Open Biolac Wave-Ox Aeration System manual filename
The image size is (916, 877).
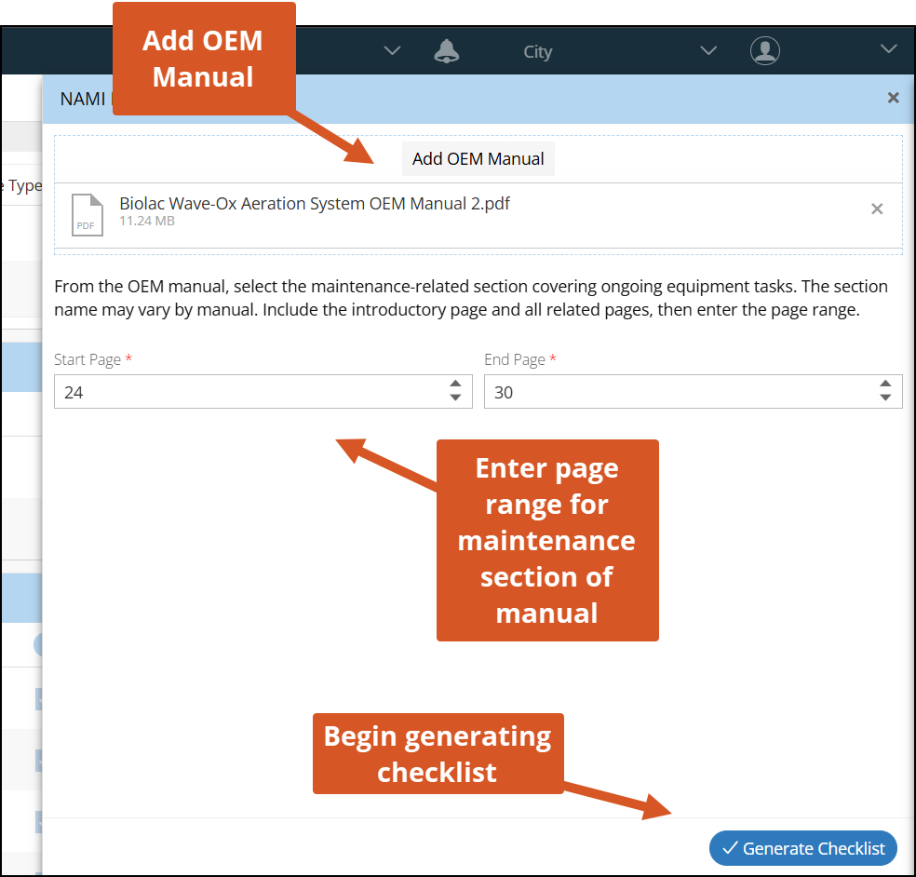pos(315,204)
